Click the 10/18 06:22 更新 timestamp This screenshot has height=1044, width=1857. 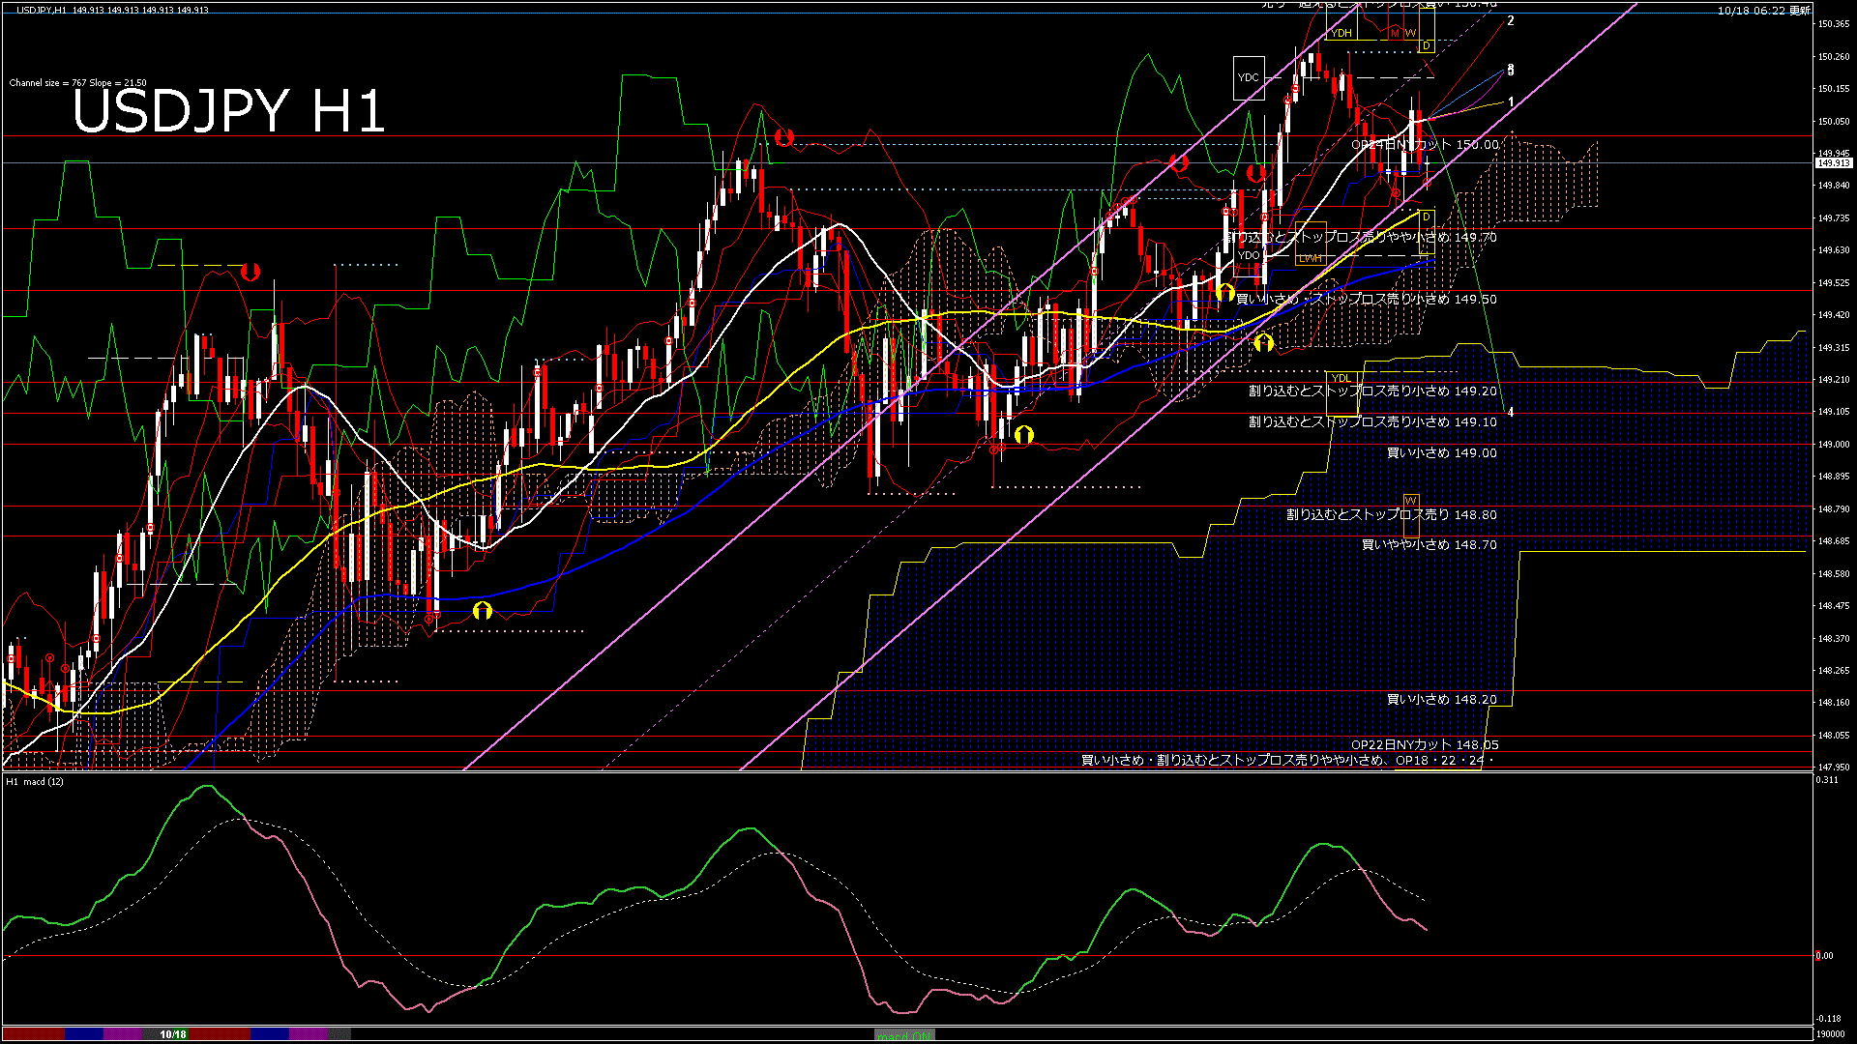(x=1762, y=11)
